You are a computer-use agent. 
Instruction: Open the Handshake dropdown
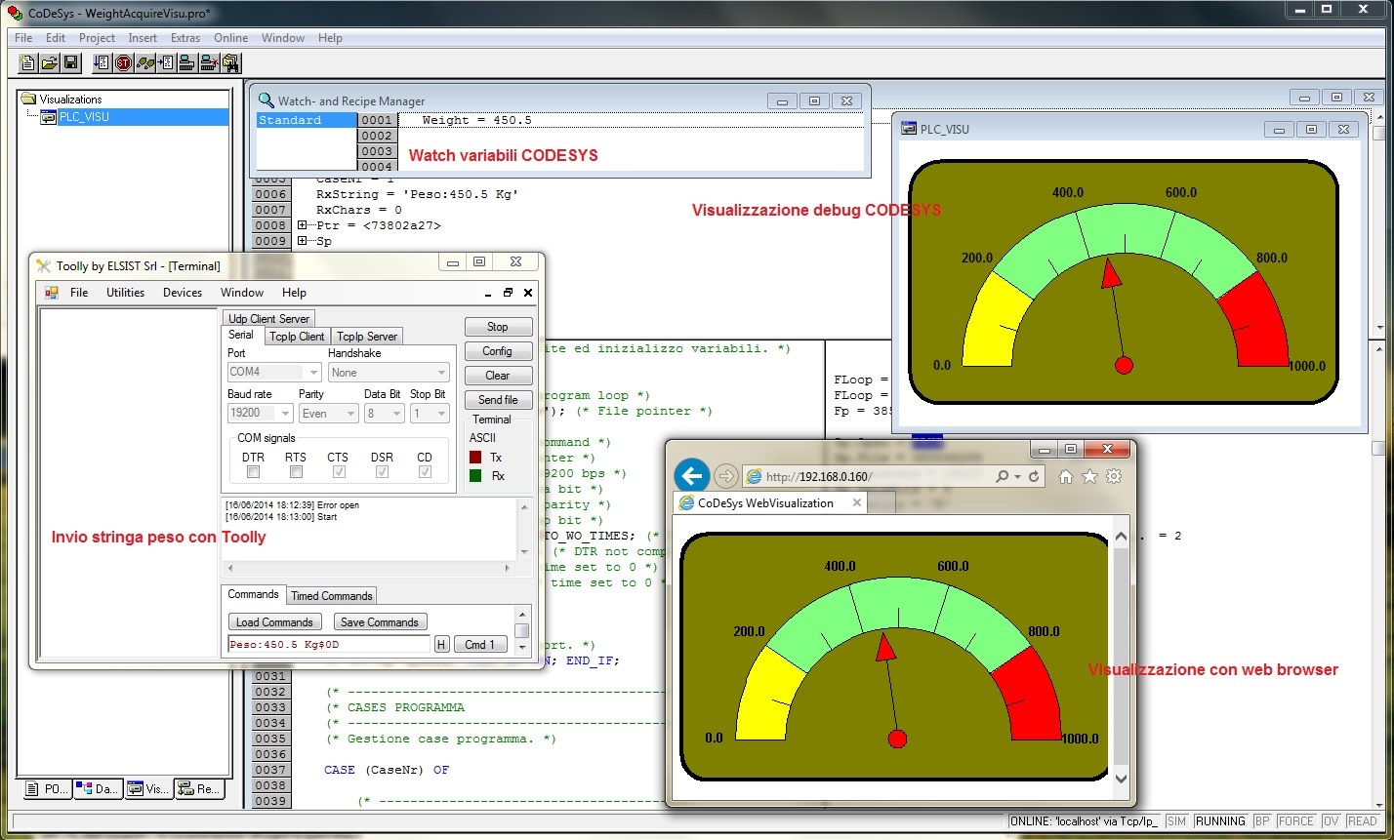441,373
